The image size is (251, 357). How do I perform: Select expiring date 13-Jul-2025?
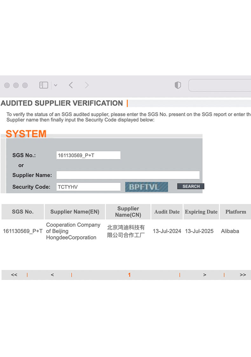[x=199, y=231]
